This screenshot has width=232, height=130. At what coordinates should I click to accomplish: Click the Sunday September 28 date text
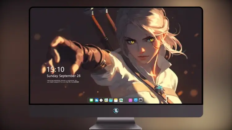64,76
